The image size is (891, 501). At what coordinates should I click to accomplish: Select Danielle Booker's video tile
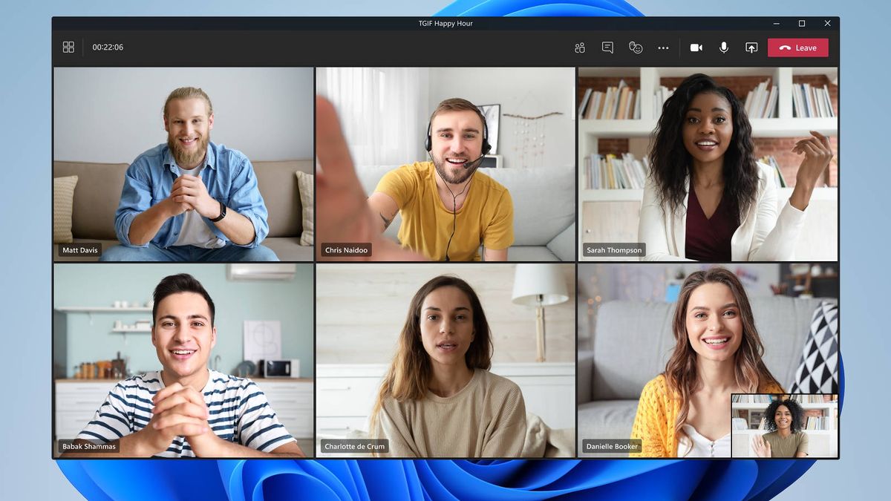(x=708, y=360)
